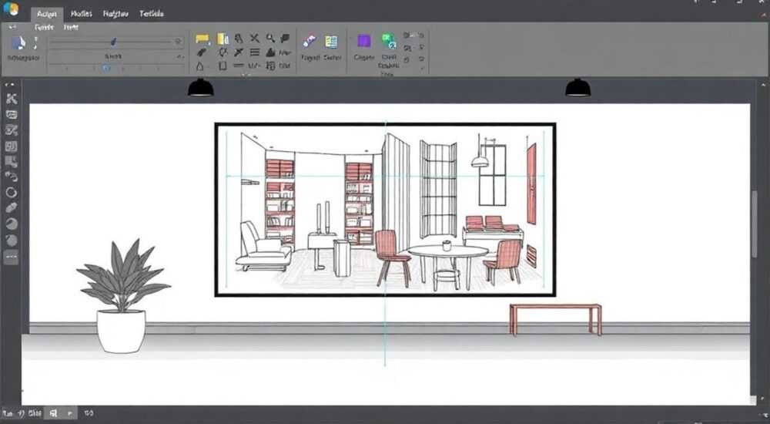
Task: Click the framed interior sketch on the canvas
Action: coord(385,210)
